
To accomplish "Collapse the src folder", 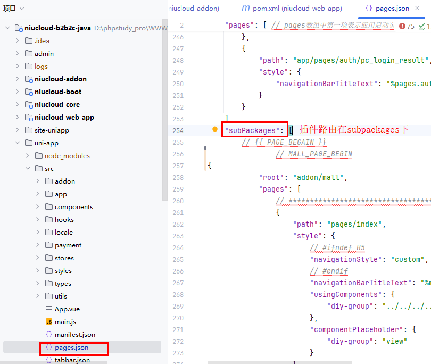I will click(x=28, y=169).
